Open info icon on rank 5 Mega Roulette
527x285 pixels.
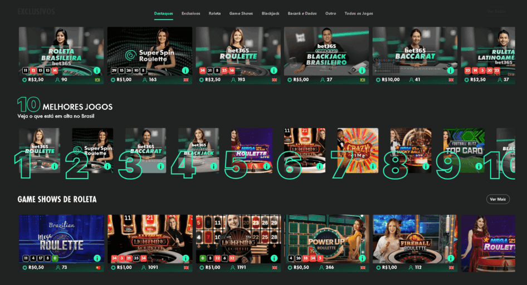tap(266, 166)
